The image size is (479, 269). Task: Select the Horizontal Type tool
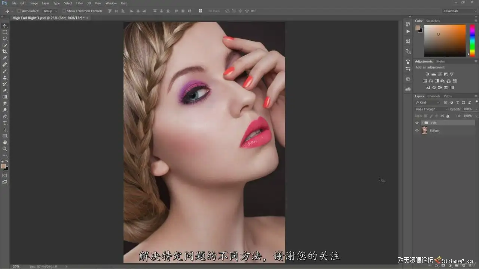coord(5,123)
